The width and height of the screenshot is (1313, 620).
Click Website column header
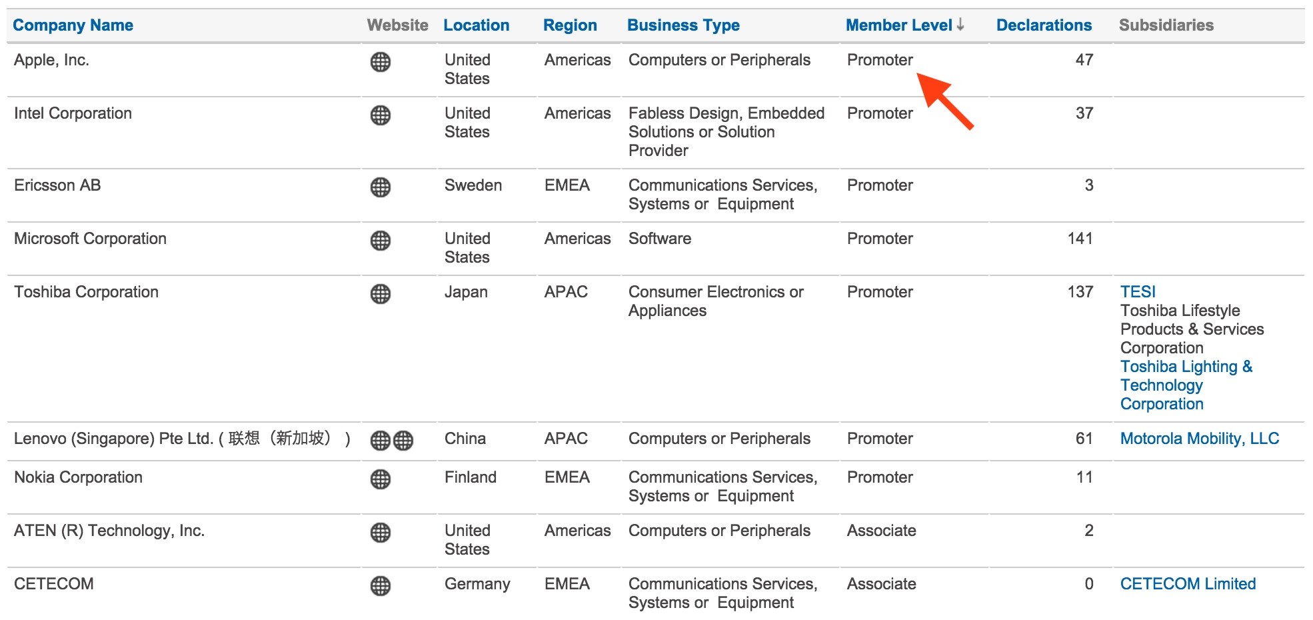pyautogui.click(x=397, y=25)
